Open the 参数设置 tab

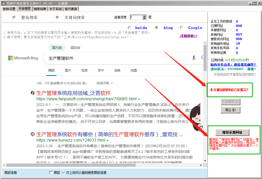tap(9, 9)
